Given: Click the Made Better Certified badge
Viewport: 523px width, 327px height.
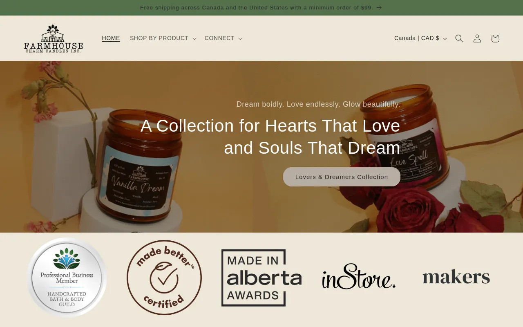Looking at the screenshot, I should tap(164, 278).
